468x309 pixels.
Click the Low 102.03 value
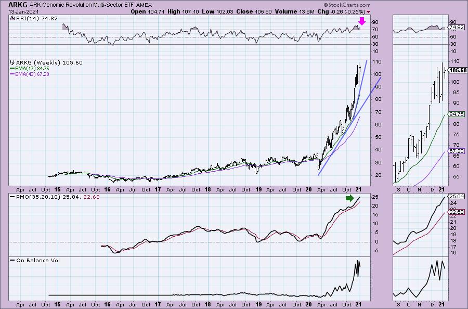click(217, 11)
